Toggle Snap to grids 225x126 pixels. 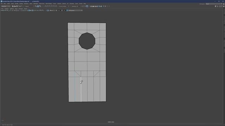point(46,6)
